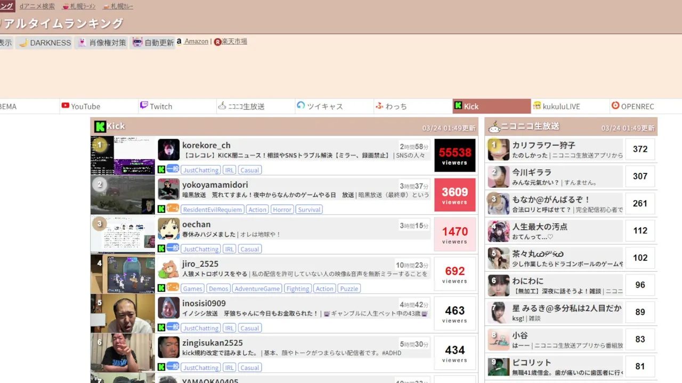
Task: Click ピコリット avatar icon
Action: 499,367
